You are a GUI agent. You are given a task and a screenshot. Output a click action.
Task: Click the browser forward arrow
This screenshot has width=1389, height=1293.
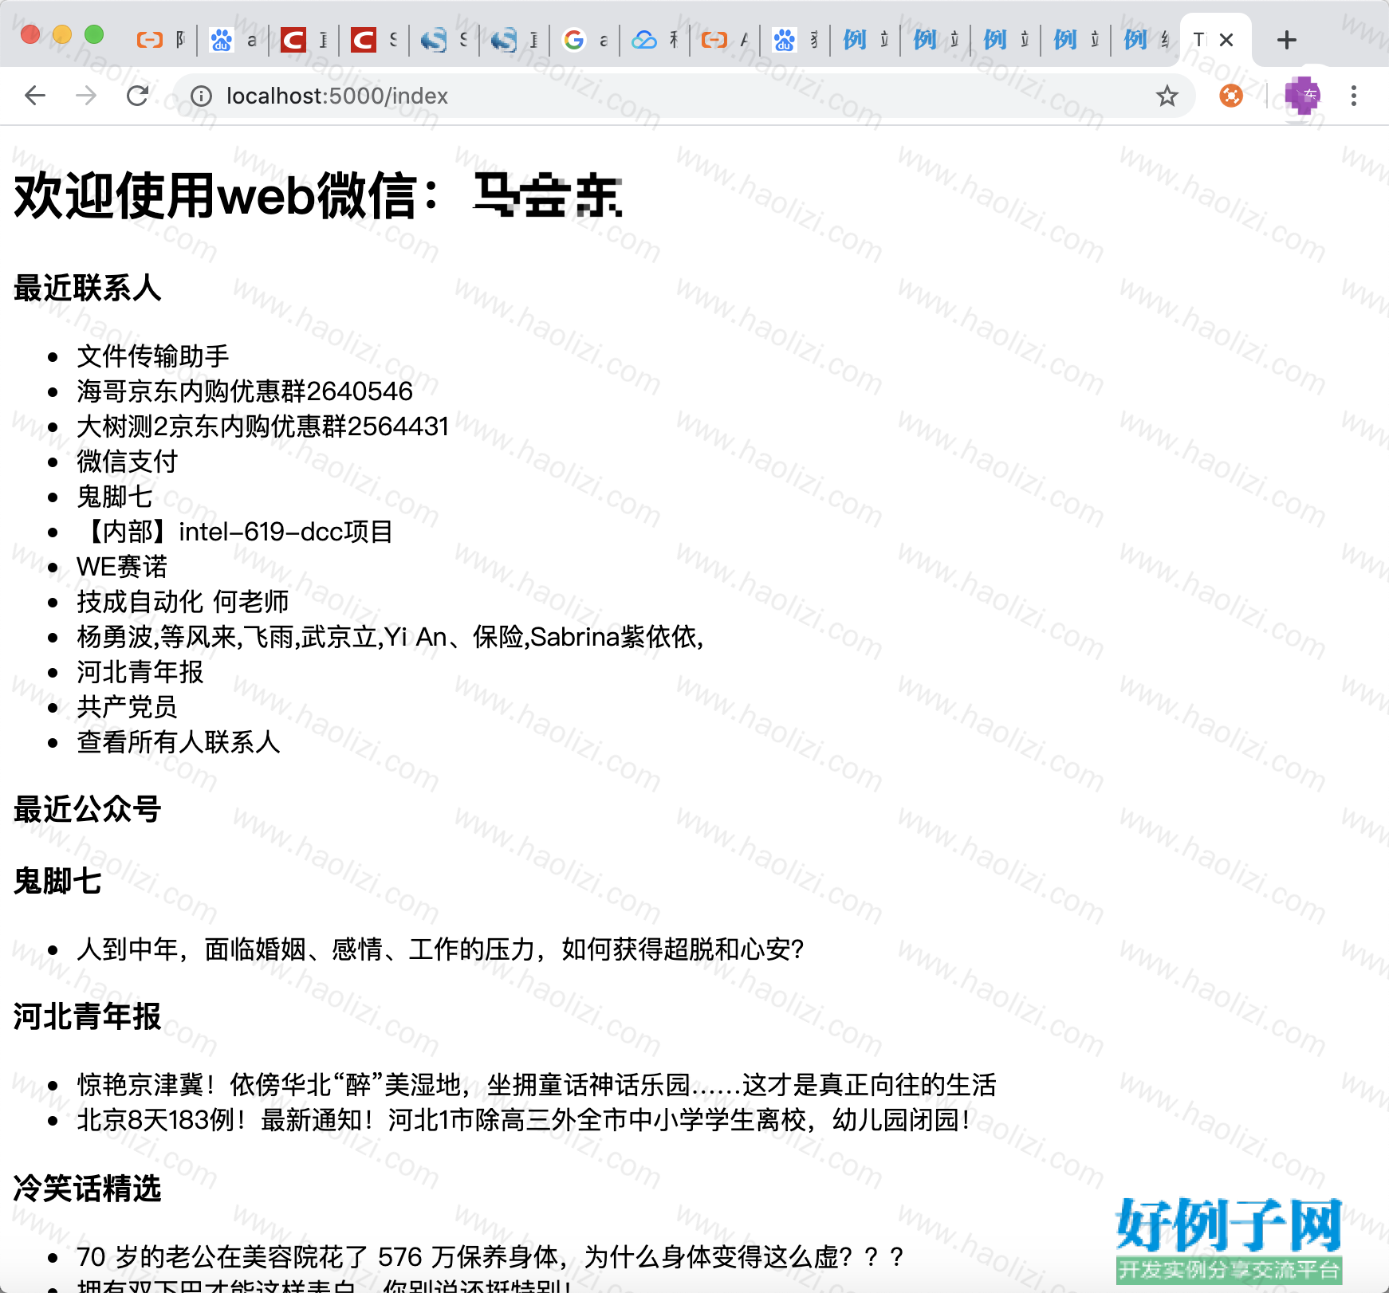(86, 96)
